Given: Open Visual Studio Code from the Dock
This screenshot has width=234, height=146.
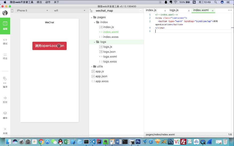Looking at the screenshot, I should pyautogui.click(x=93, y=142).
